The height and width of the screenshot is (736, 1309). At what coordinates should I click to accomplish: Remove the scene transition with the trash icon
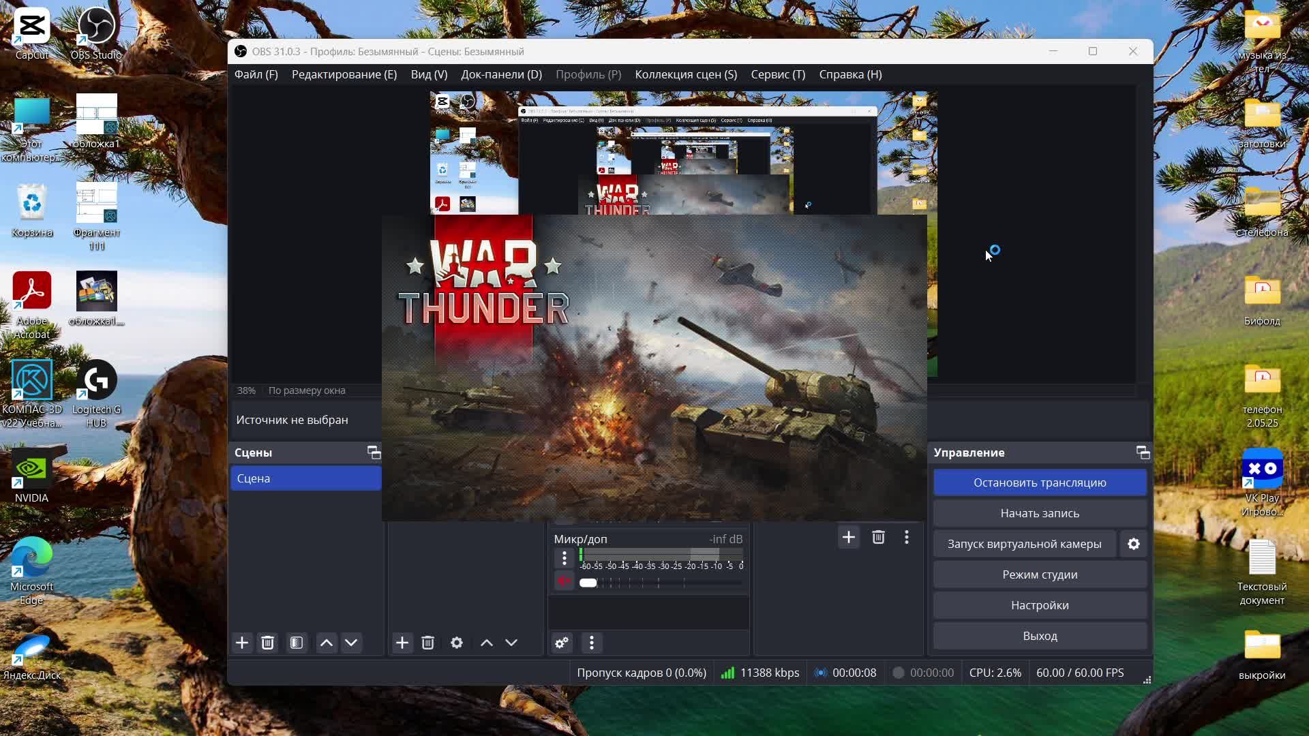[878, 538]
